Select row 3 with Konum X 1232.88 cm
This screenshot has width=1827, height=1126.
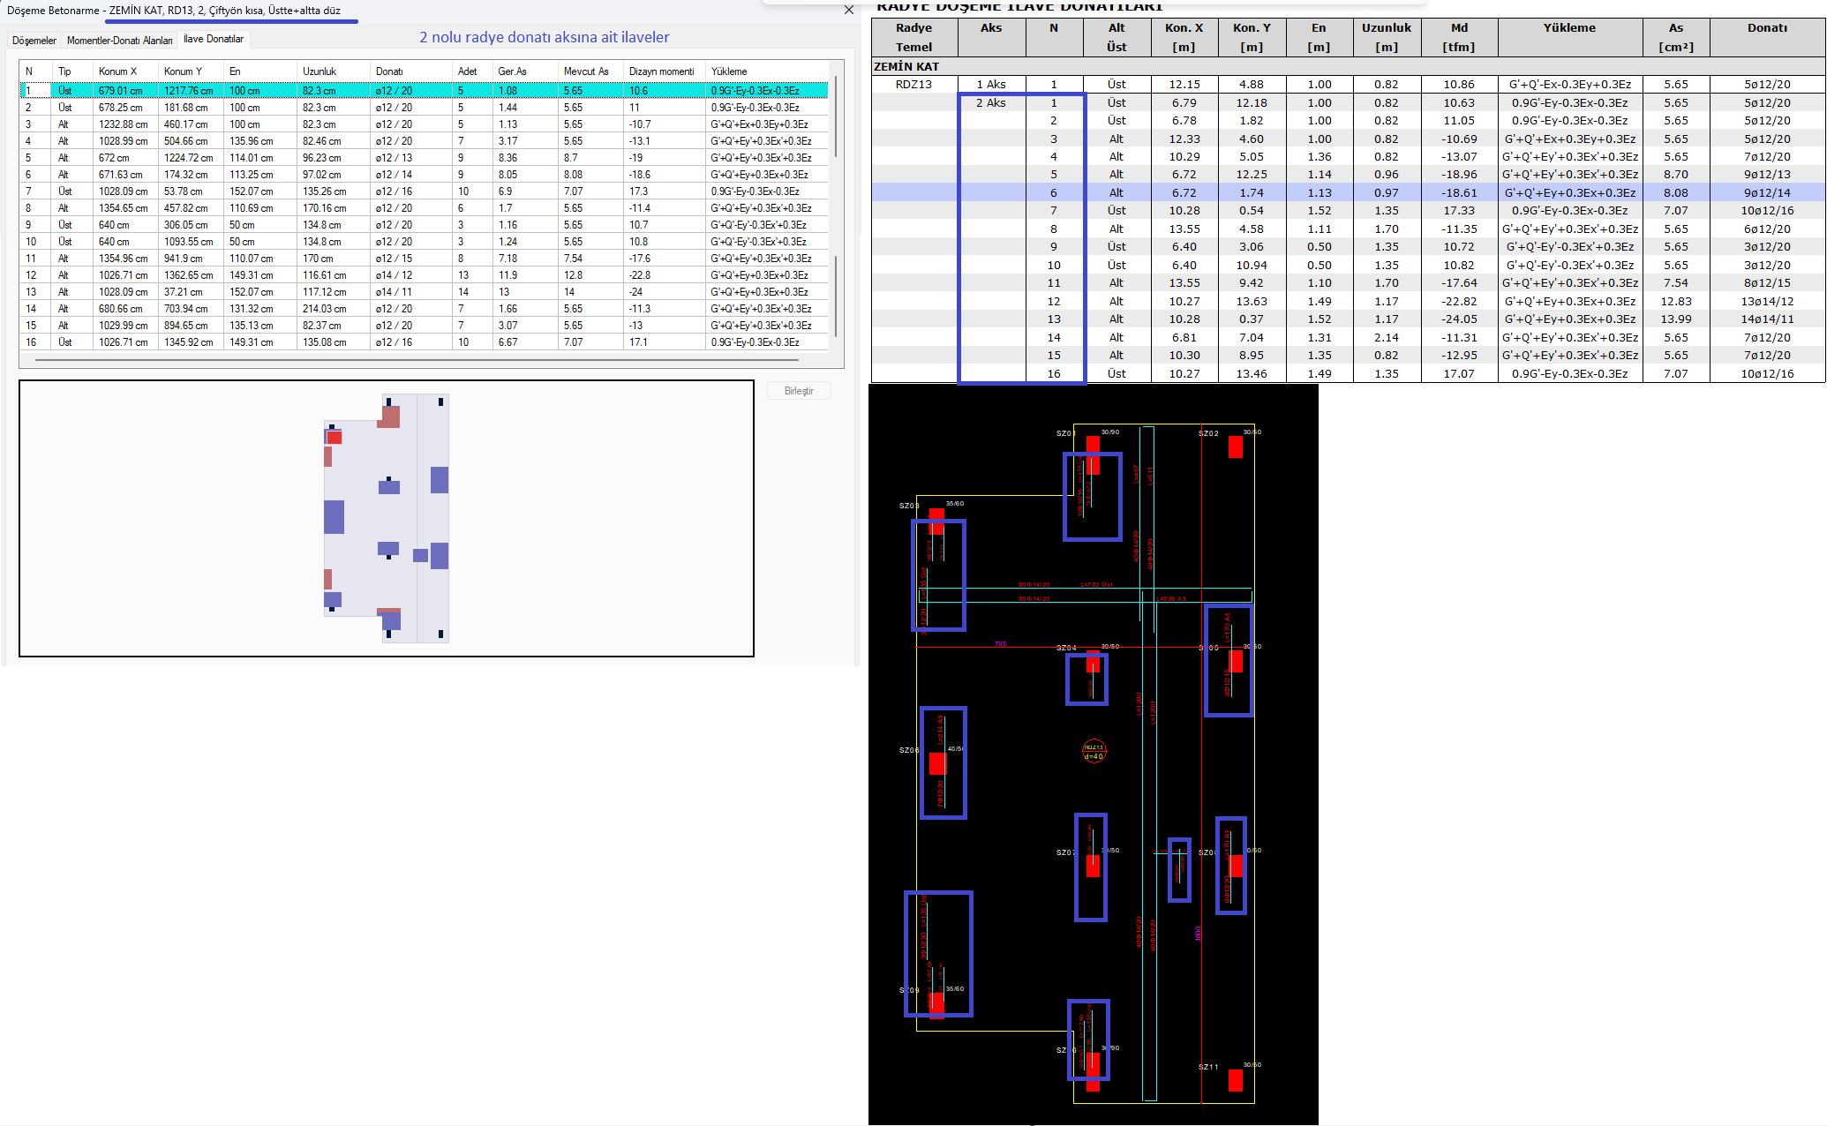click(424, 124)
